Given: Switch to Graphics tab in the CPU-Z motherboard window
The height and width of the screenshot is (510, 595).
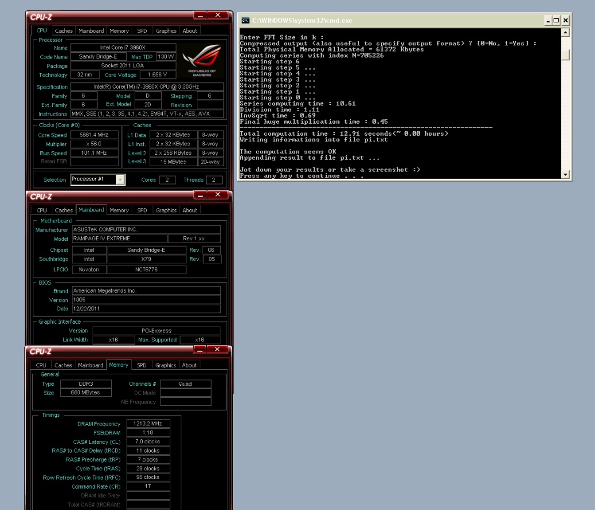Looking at the screenshot, I should [x=166, y=210].
